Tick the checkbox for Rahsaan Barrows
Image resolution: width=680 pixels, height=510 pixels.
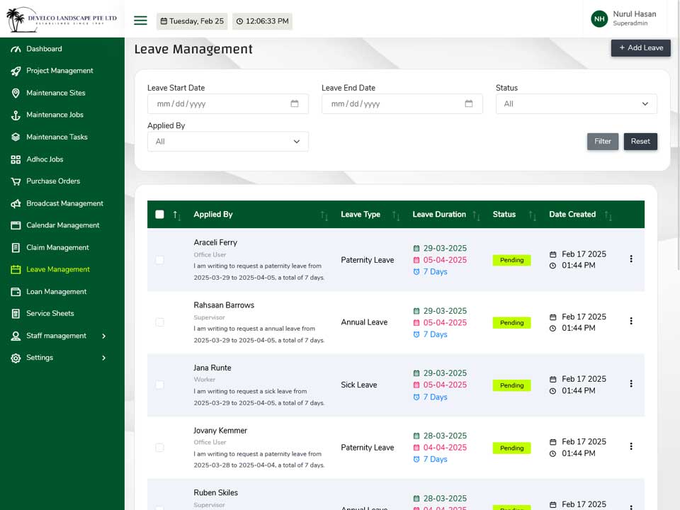click(159, 322)
